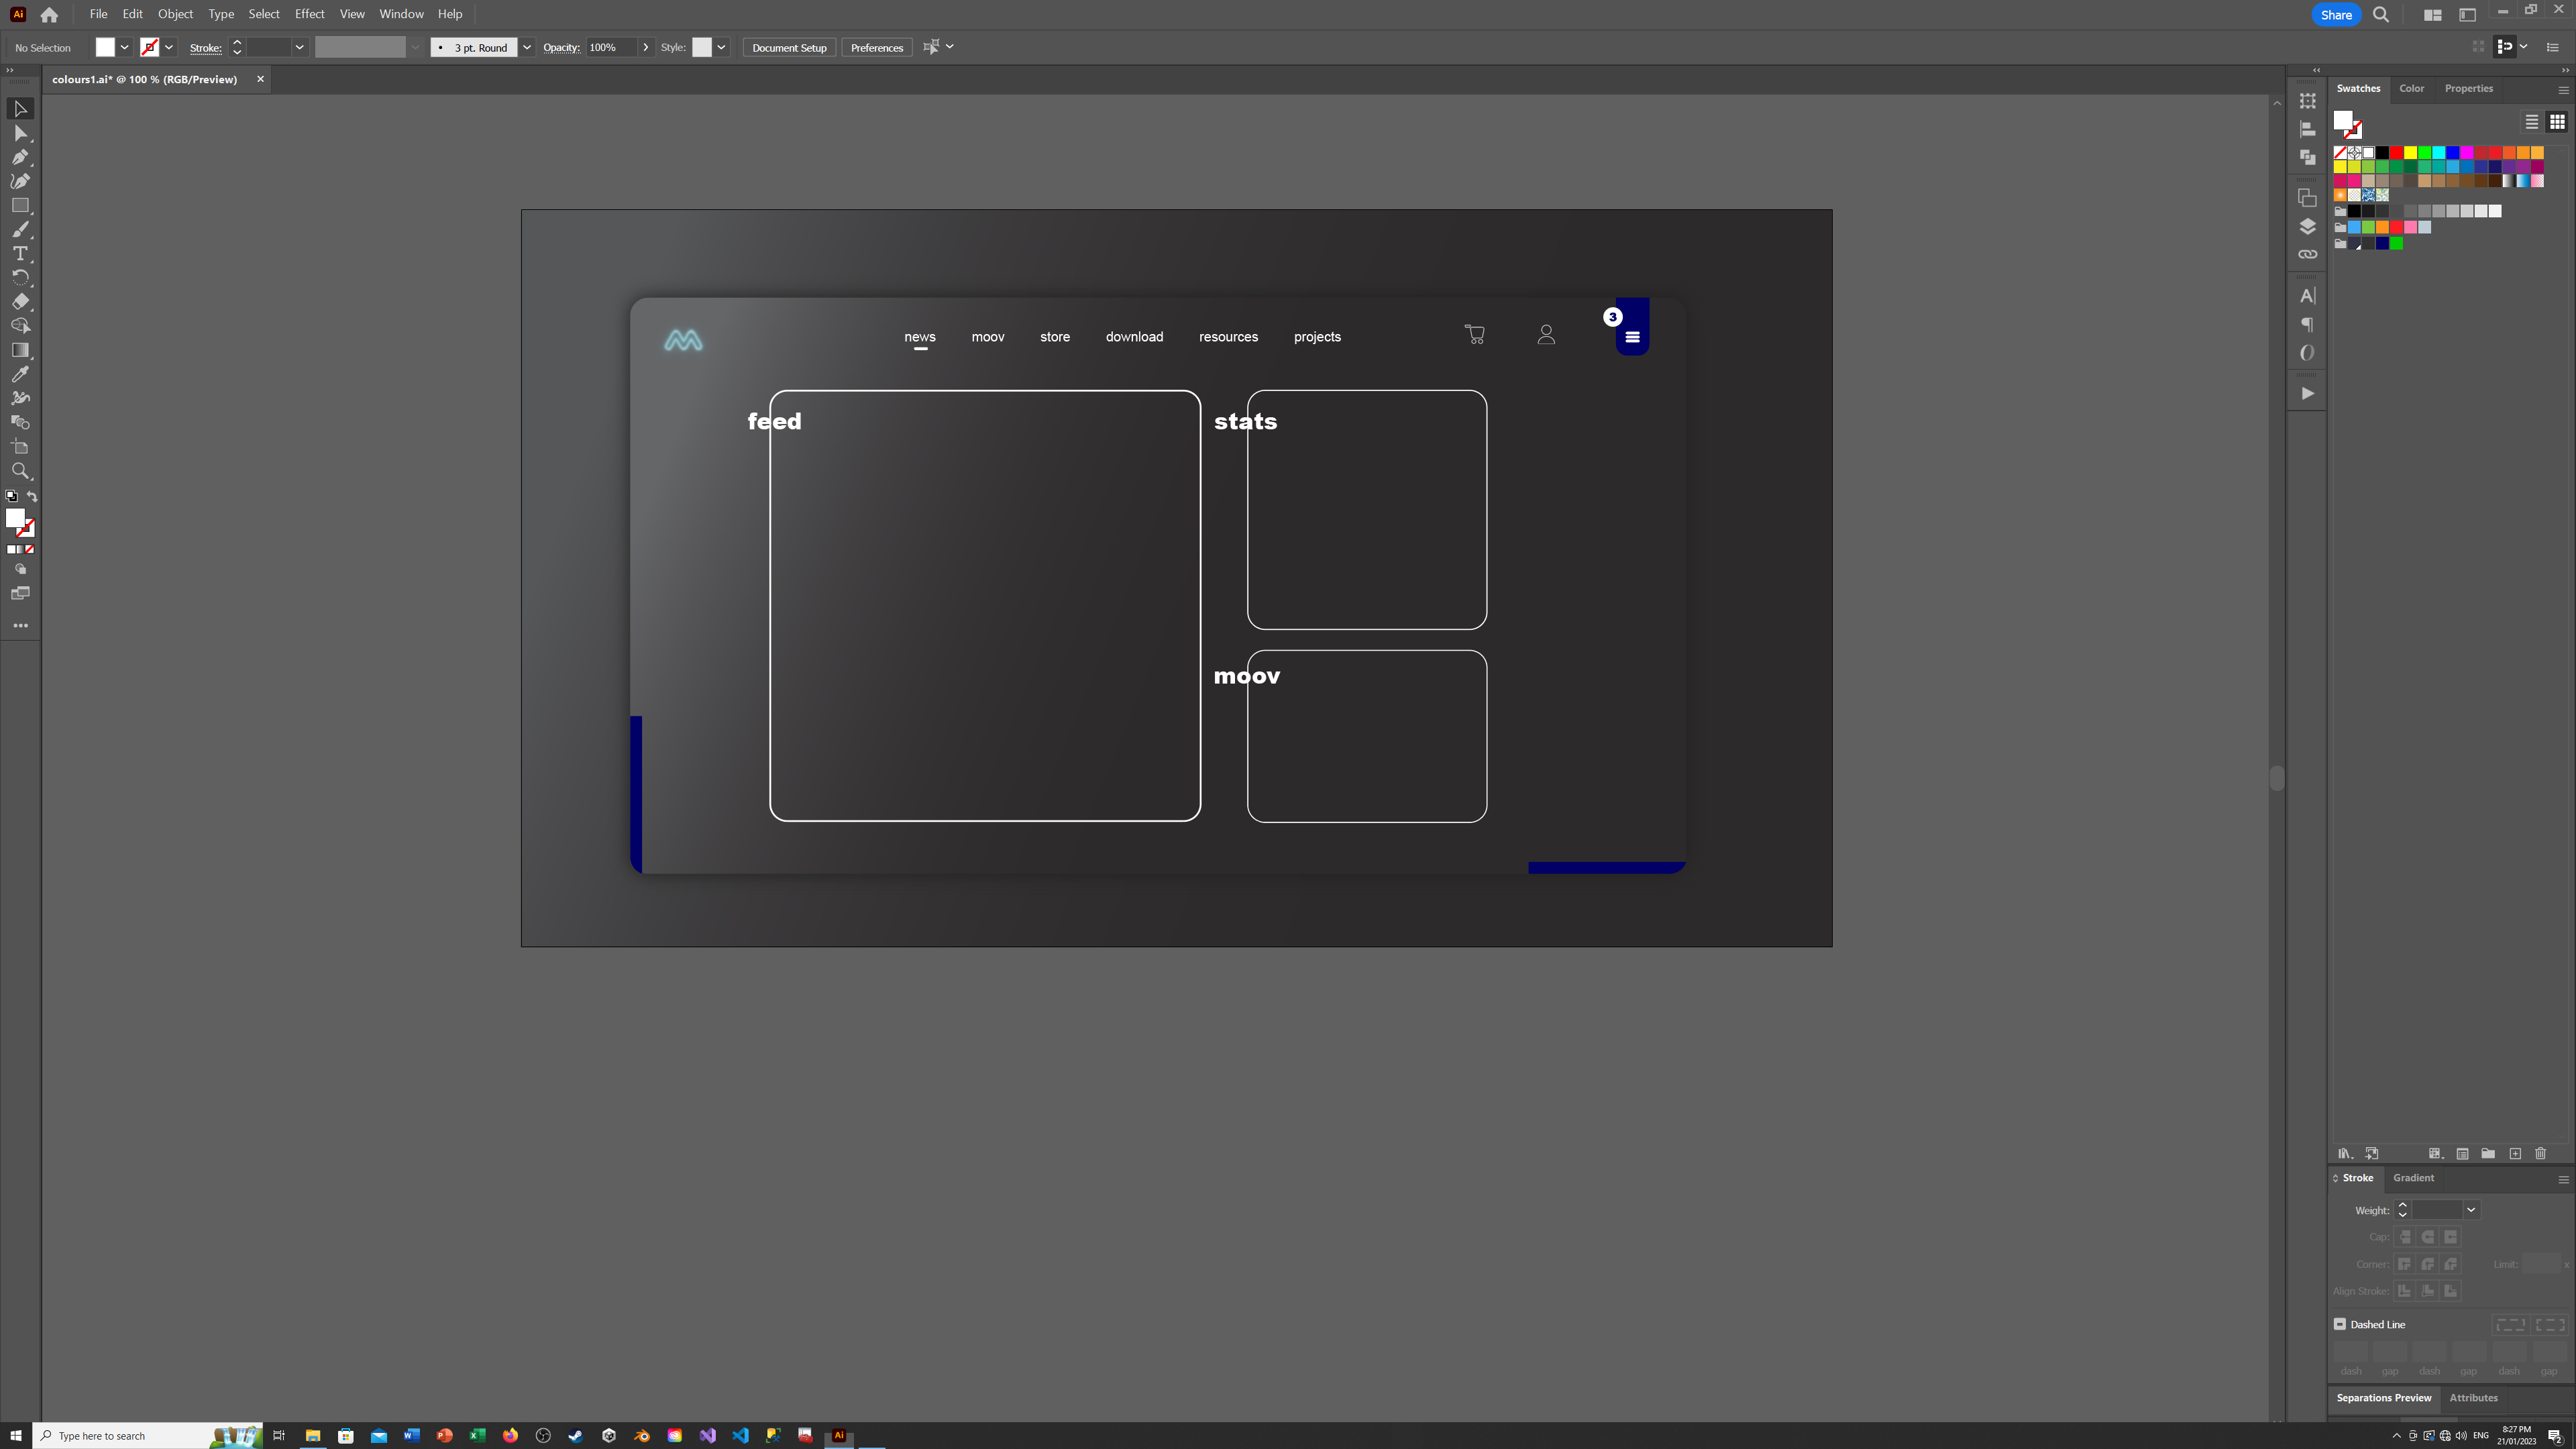Activate the Type tool

click(x=20, y=254)
